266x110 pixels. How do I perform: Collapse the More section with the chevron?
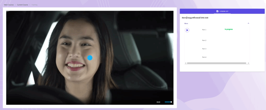248,23
